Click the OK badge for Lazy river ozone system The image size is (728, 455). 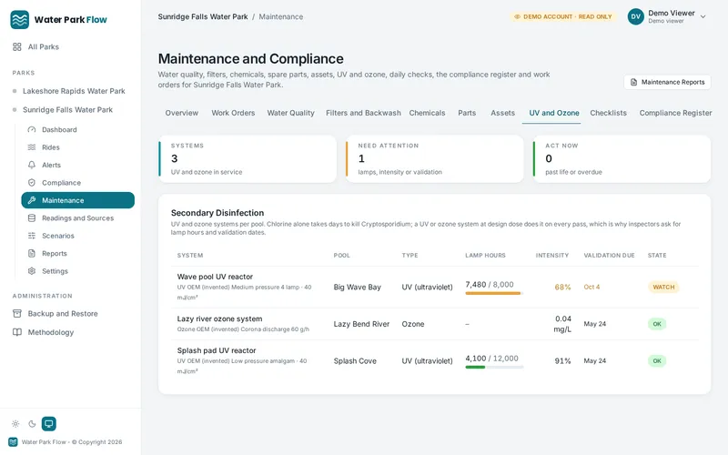[657, 324]
